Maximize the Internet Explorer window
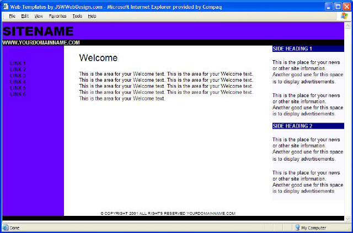353x233 pixels. tap(338, 7)
